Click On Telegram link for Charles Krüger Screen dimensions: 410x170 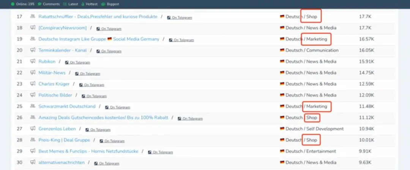click(x=91, y=85)
